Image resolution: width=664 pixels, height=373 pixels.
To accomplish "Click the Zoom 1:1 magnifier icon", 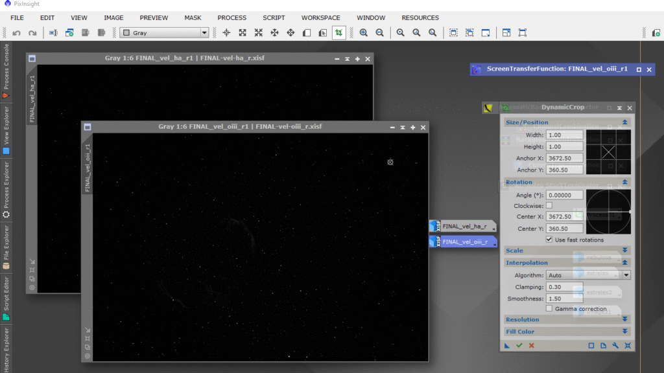I will pos(400,33).
